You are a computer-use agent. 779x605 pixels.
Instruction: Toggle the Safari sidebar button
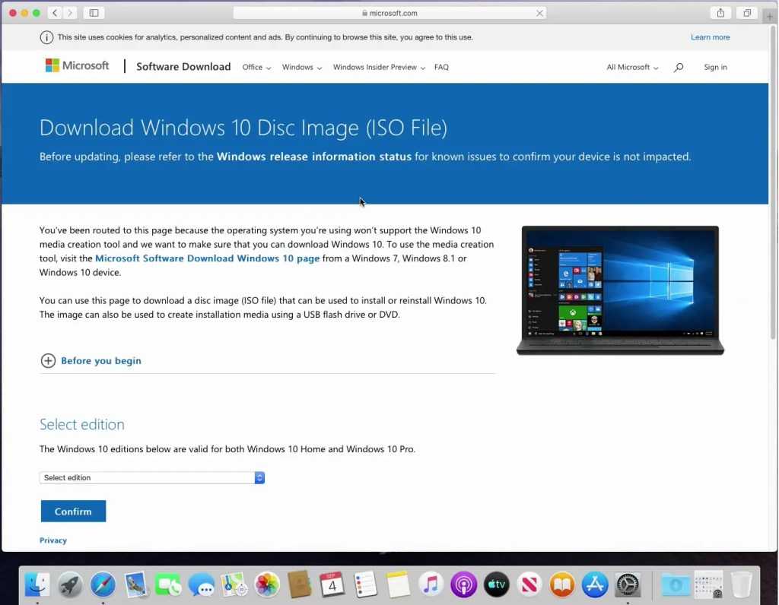[x=94, y=13]
